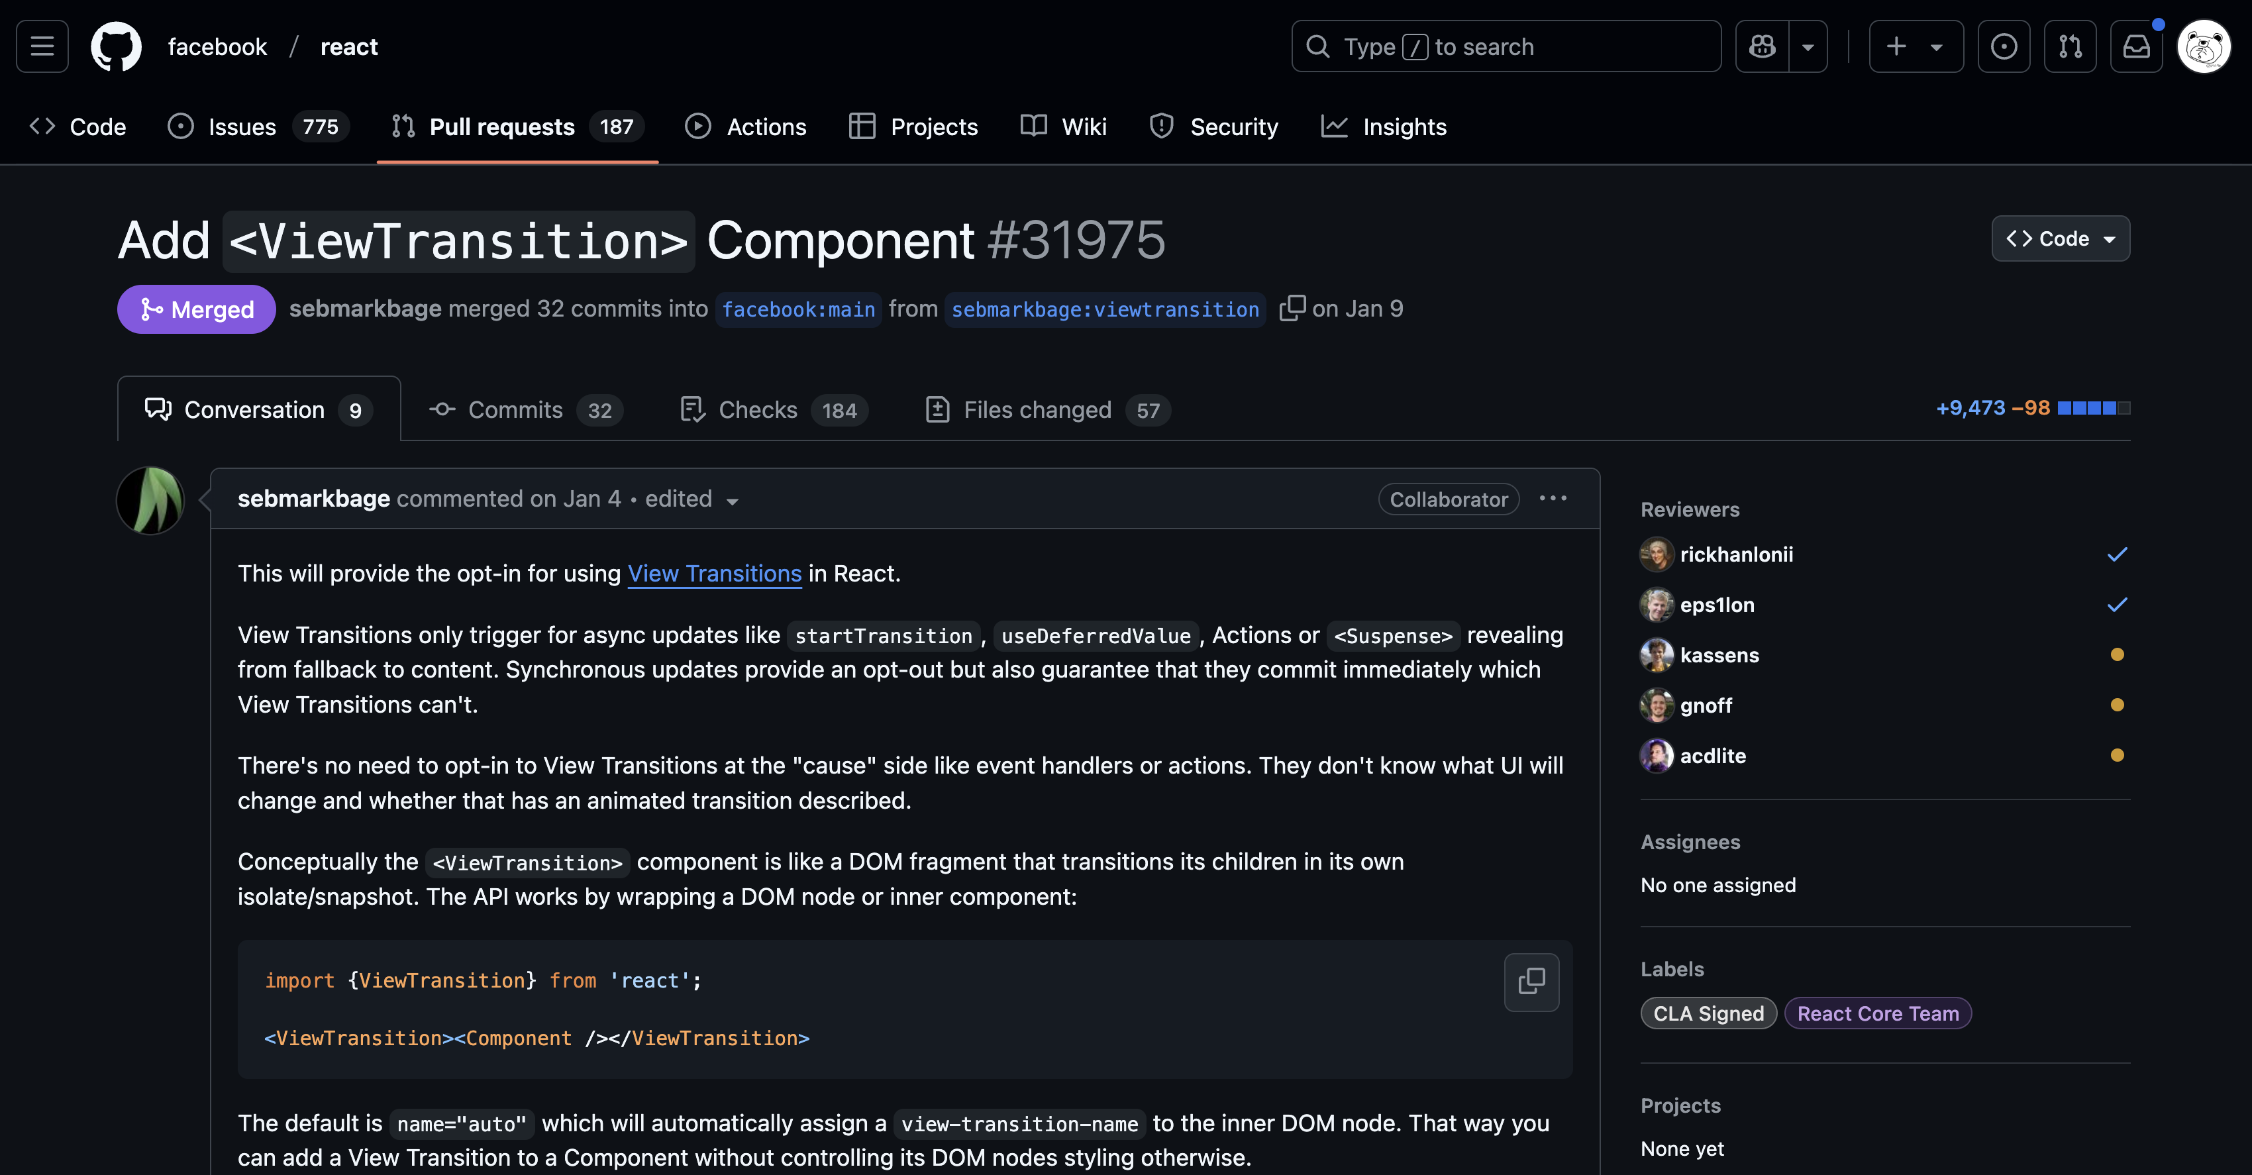Viewport: 2252px width, 1175px height.
Task: Open reviewer acdlite's profile
Action: [1713, 755]
